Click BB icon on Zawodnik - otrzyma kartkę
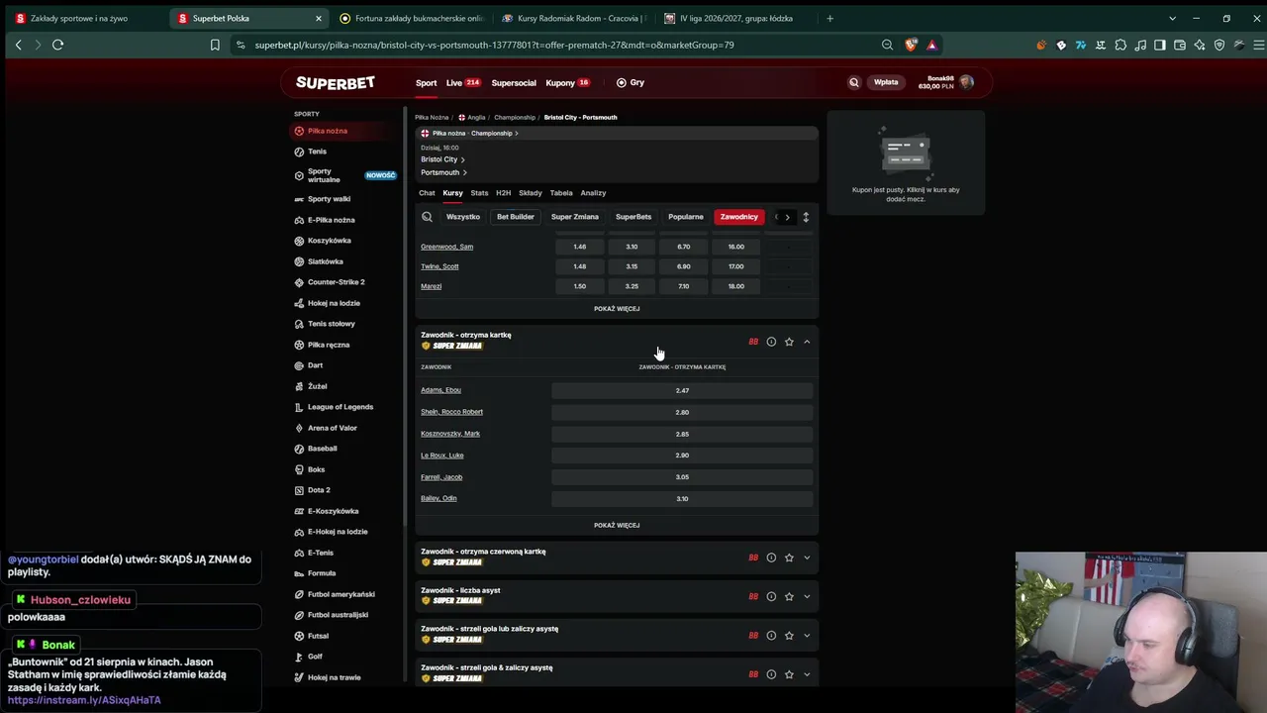The width and height of the screenshot is (1267, 713). (753, 342)
